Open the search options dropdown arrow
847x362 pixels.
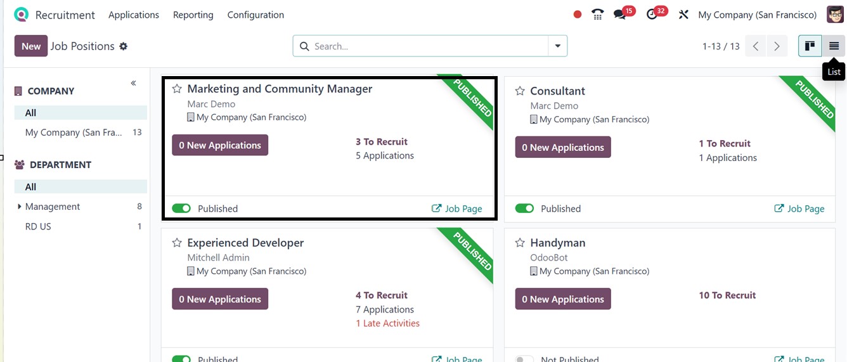point(557,46)
